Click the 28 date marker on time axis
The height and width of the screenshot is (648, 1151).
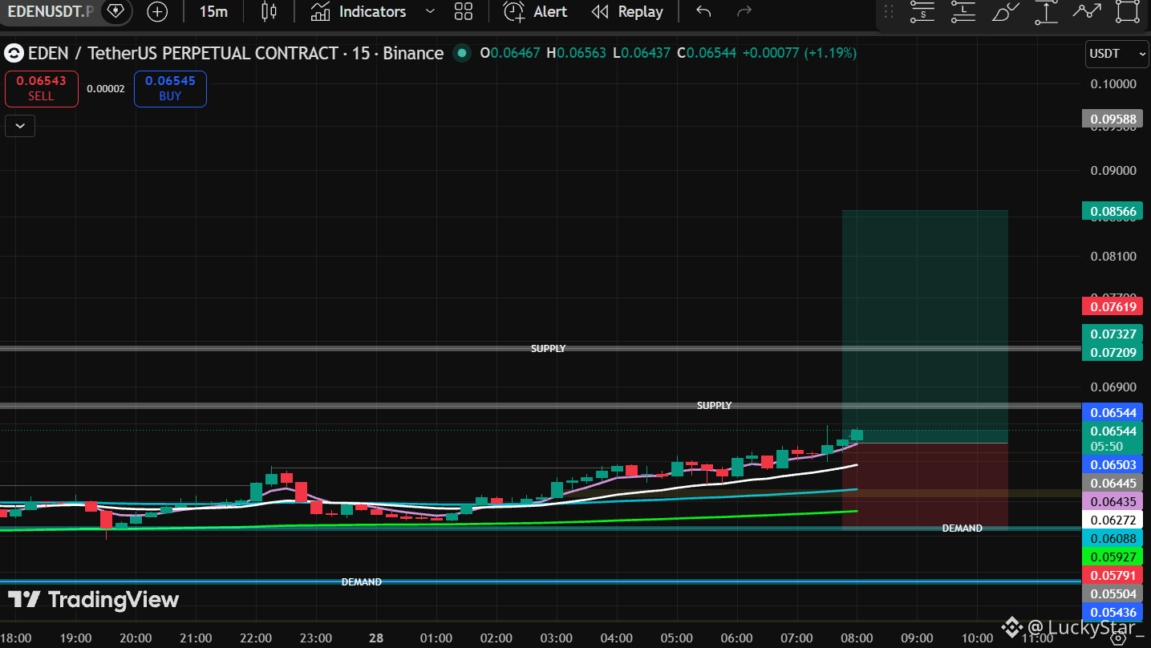(x=376, y=638)
